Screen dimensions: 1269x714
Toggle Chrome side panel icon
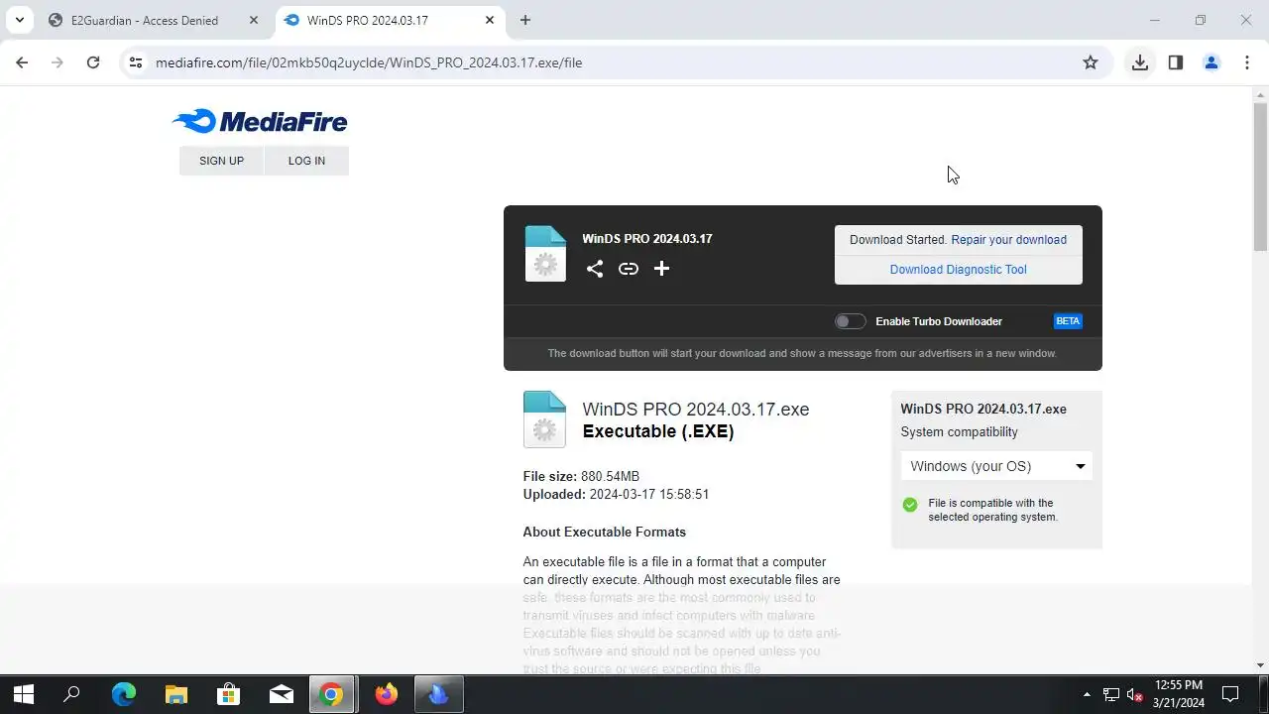(1176, 62)
